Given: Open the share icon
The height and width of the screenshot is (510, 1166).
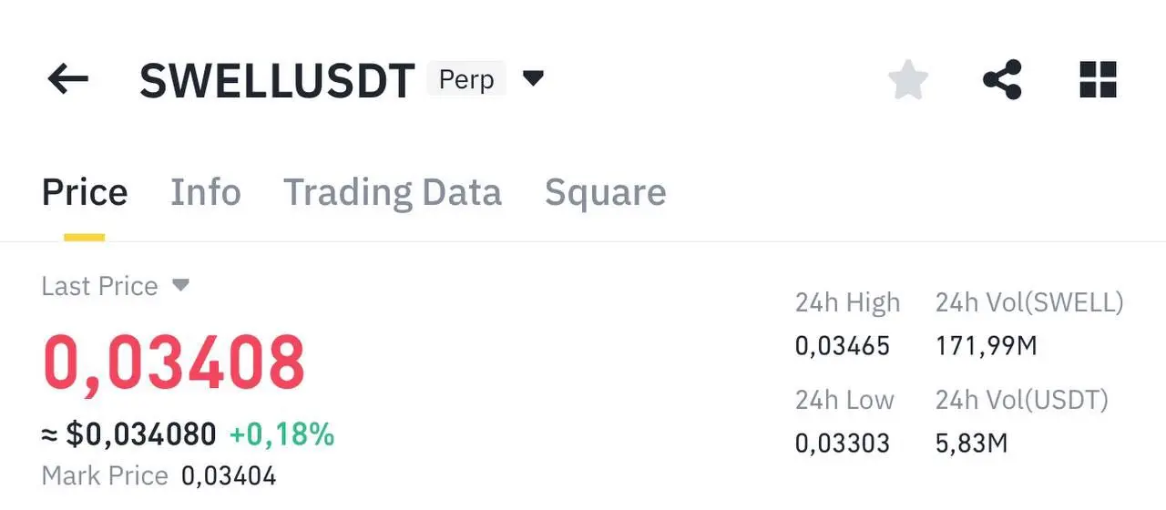Looking at the screenshot, I should pyautogui.click(x=1002, y=80).
